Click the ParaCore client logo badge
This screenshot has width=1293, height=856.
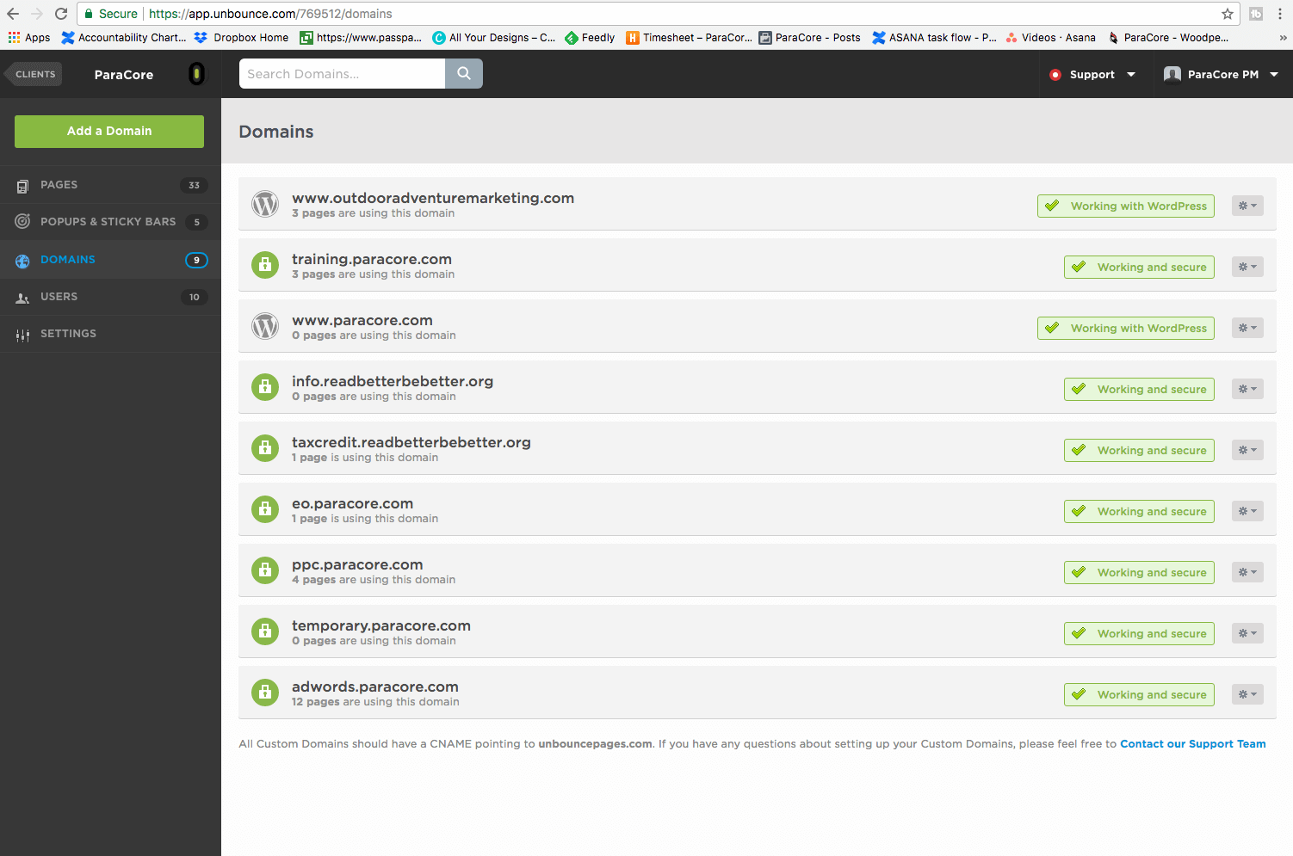197,74
